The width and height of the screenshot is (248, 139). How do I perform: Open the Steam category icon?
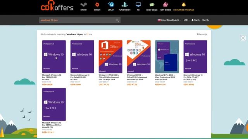(x=83, y=5)
